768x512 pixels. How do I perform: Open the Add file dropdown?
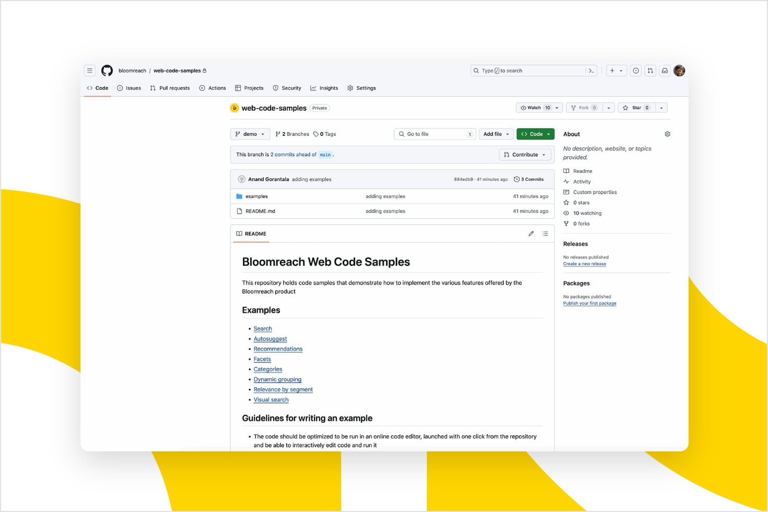(x=495, y=134)
